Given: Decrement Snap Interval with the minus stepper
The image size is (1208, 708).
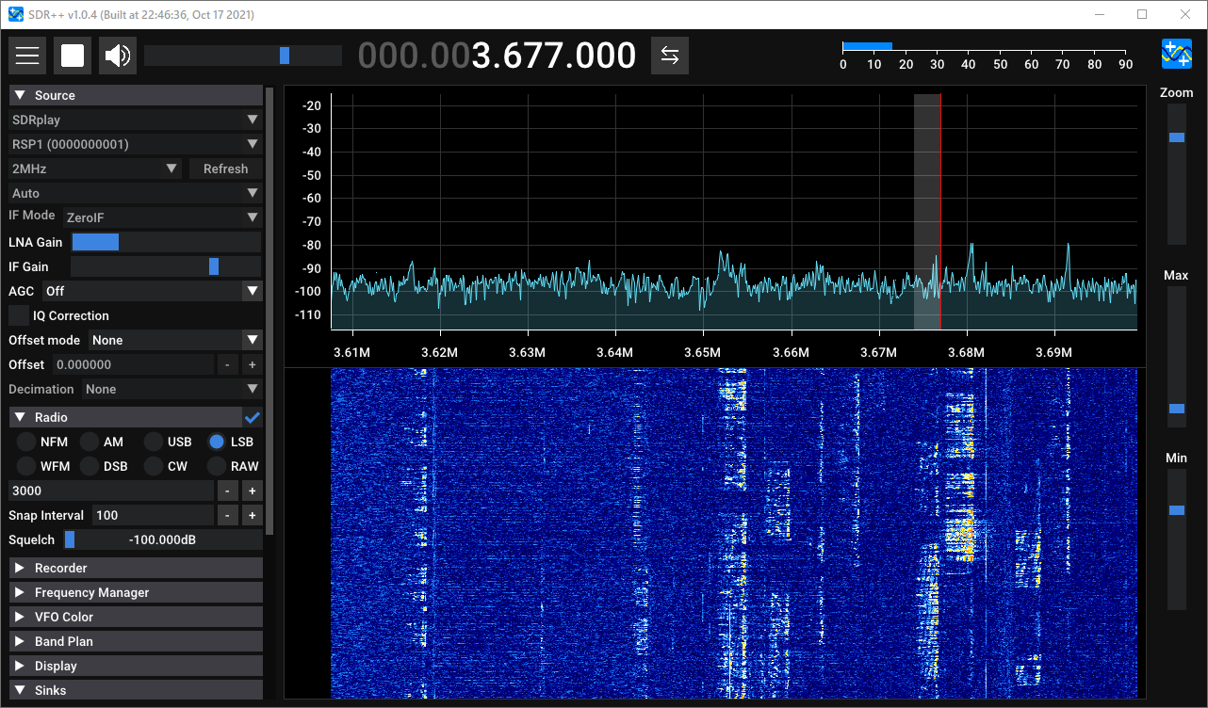Looking at the screenshot, I should click(x=227, y=515).
